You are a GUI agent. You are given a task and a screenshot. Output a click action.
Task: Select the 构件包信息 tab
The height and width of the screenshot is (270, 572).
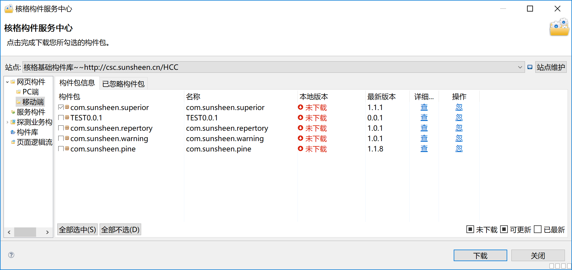(x=77, y=83)
